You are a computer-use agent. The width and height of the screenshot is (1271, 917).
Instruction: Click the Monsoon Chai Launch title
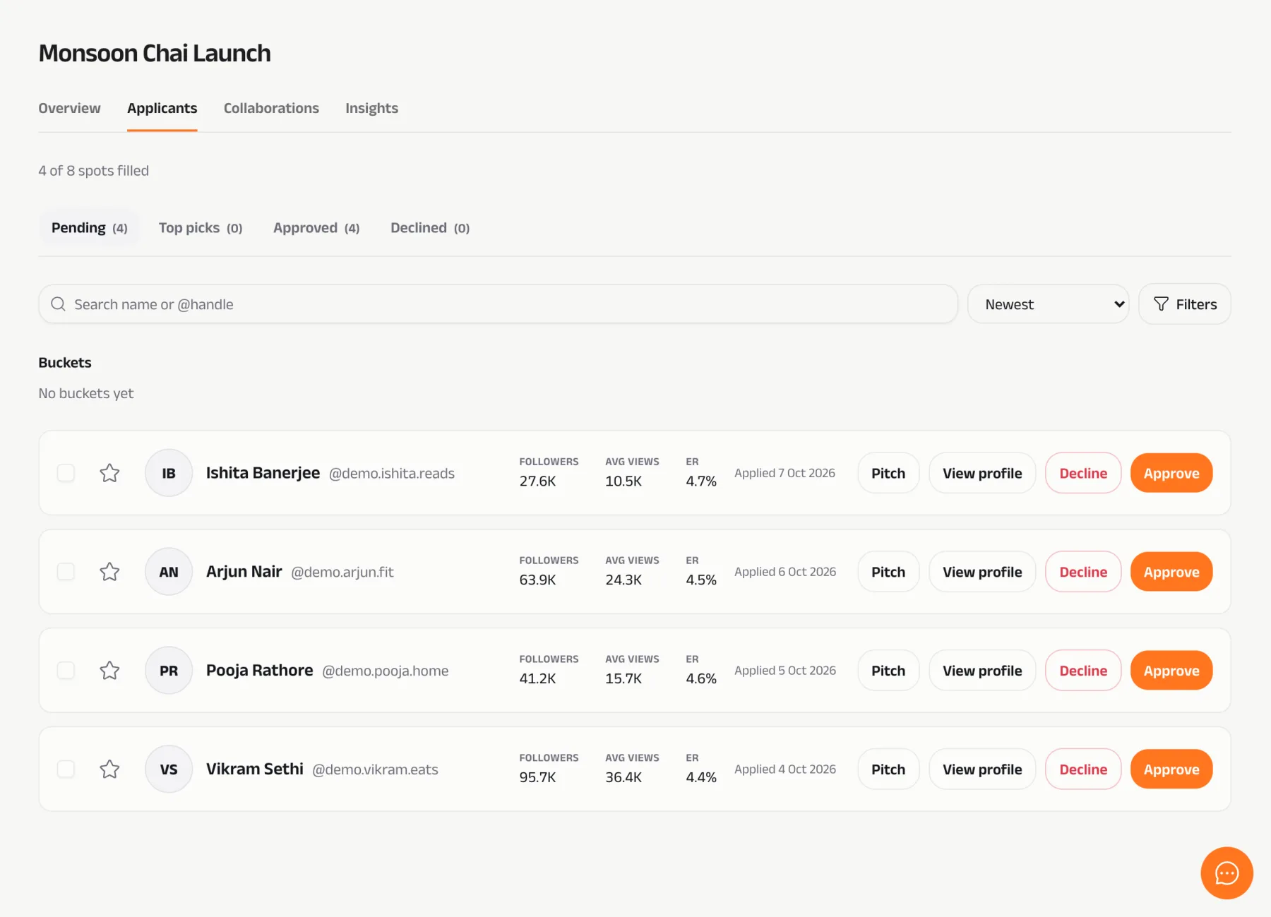pos(155,53)
